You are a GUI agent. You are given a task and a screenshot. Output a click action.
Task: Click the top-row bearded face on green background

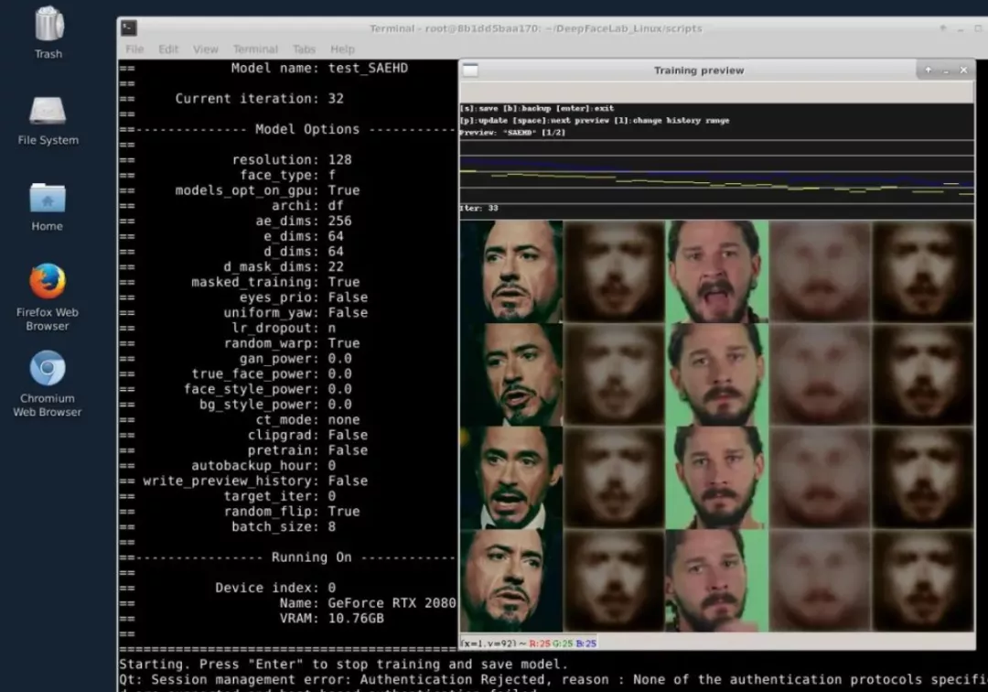717,271
